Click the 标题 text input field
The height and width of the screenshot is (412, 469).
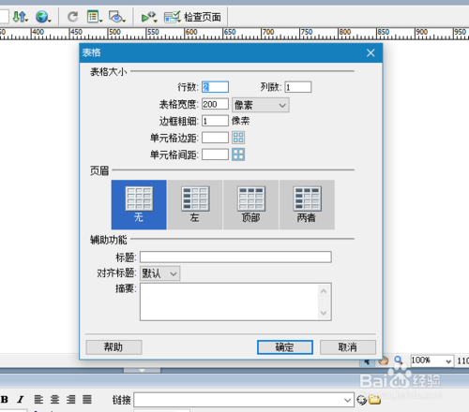235,257
